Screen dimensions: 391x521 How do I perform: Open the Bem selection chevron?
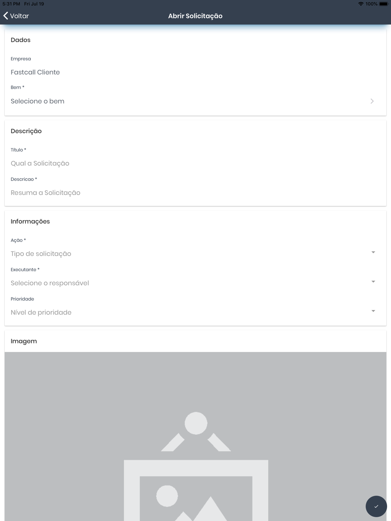372,101
